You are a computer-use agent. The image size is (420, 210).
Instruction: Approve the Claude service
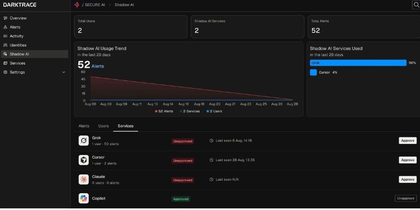(x=408, y=180)
